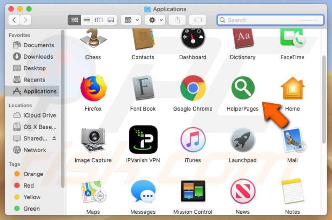This screenshot has width=332, height=220.
Task: Select the Google Chrome icon
Action: coord(193,88)
